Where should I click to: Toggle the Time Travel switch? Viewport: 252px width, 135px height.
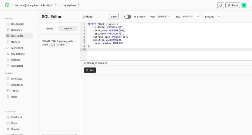pos(128,17)
